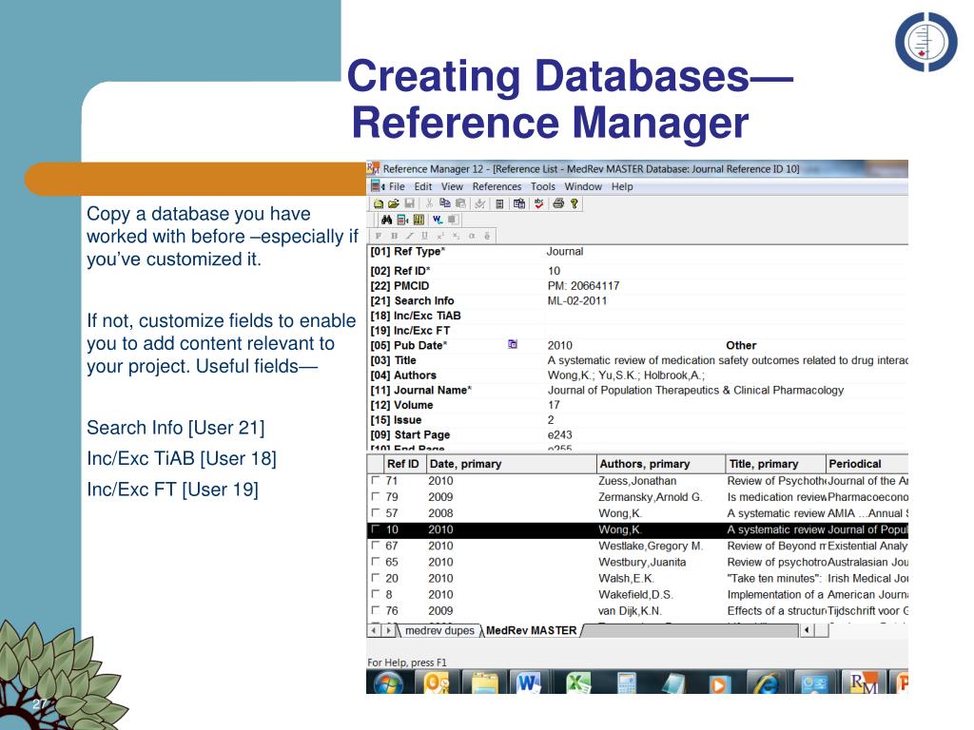Click the yellow question mark Help icon

(574, 203)
